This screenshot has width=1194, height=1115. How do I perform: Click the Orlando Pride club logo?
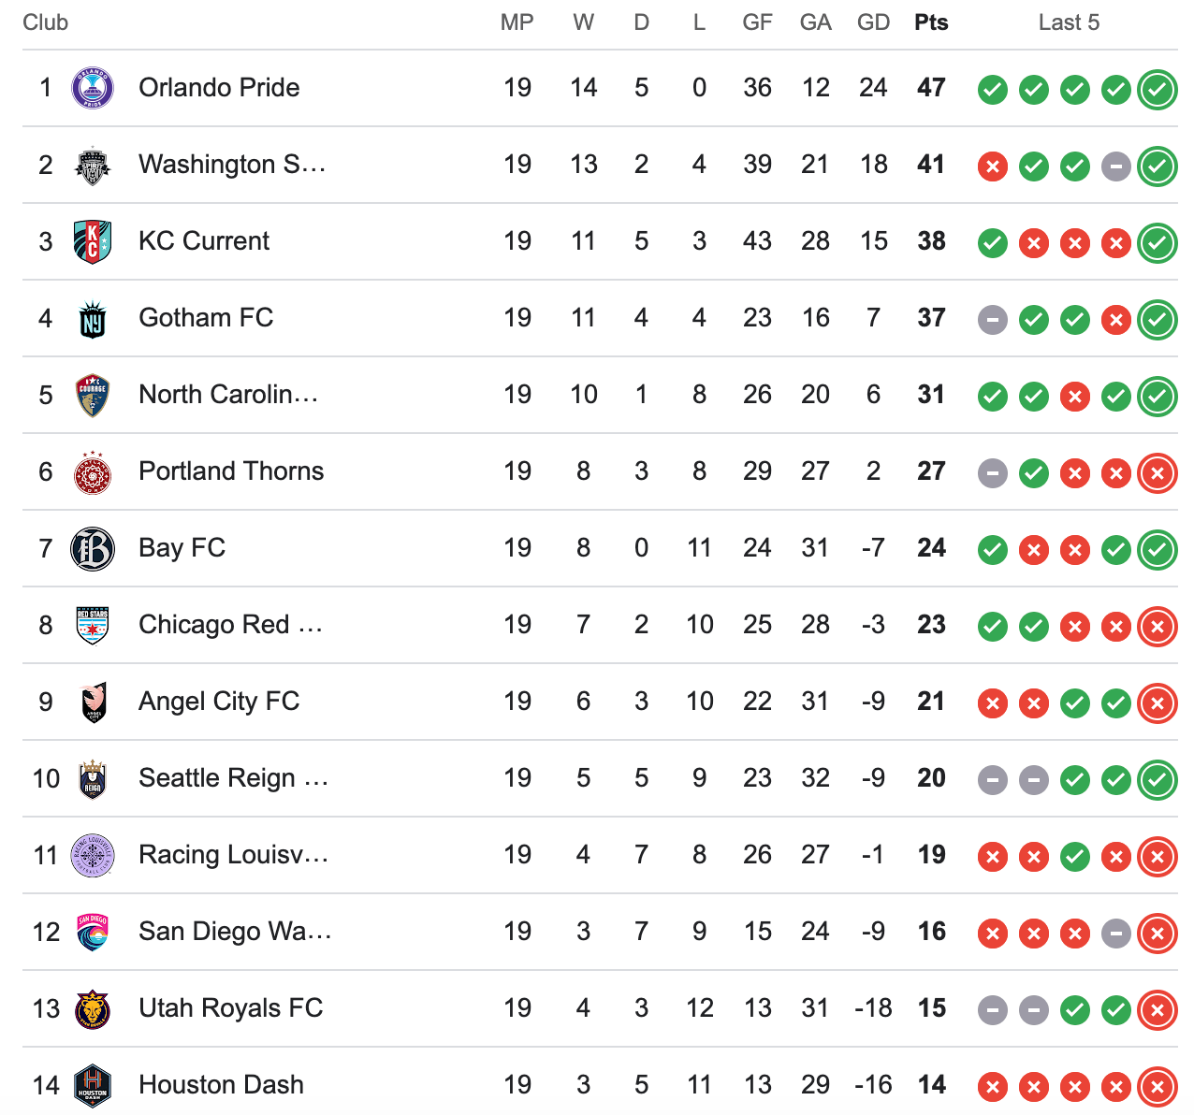93,88
